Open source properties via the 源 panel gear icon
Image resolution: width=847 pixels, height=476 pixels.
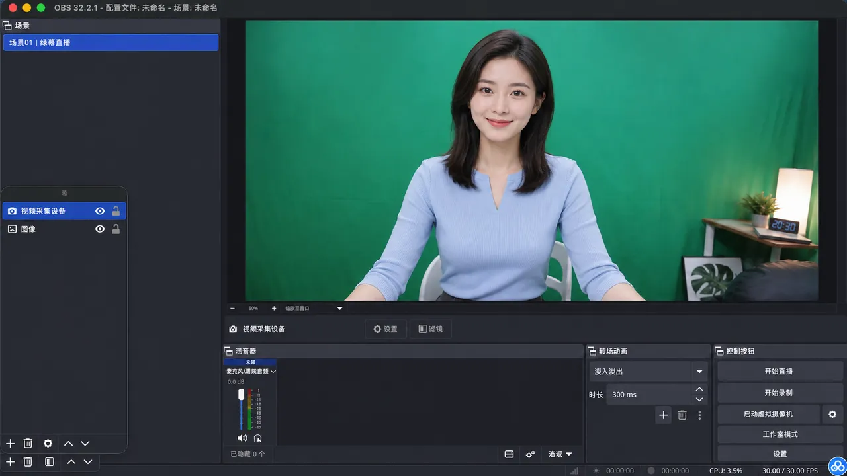[x=48, y=444]
